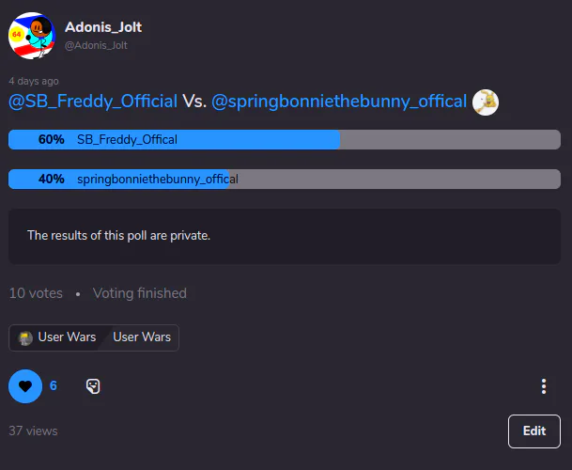This screenshot has height=470, width=572.
Task: Open the three-dot more options menu
Action: [544, 386]
